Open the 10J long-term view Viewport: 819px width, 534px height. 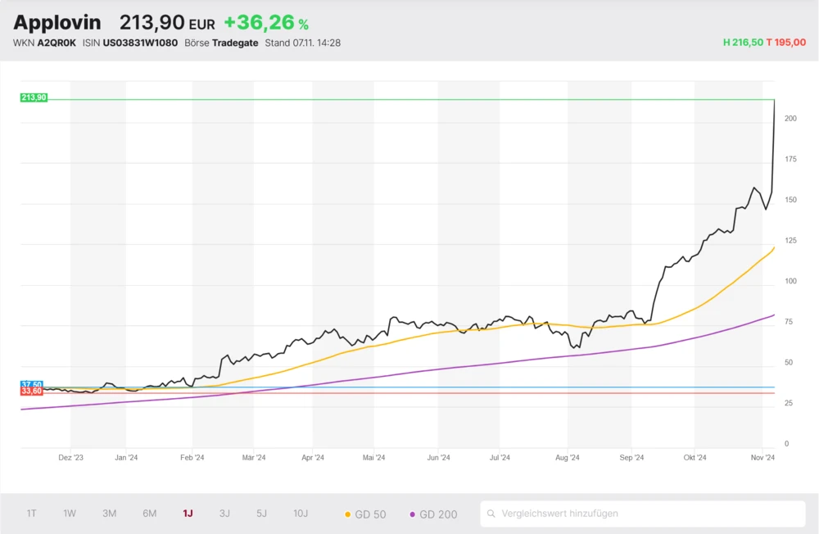click(x=301, y=514)
